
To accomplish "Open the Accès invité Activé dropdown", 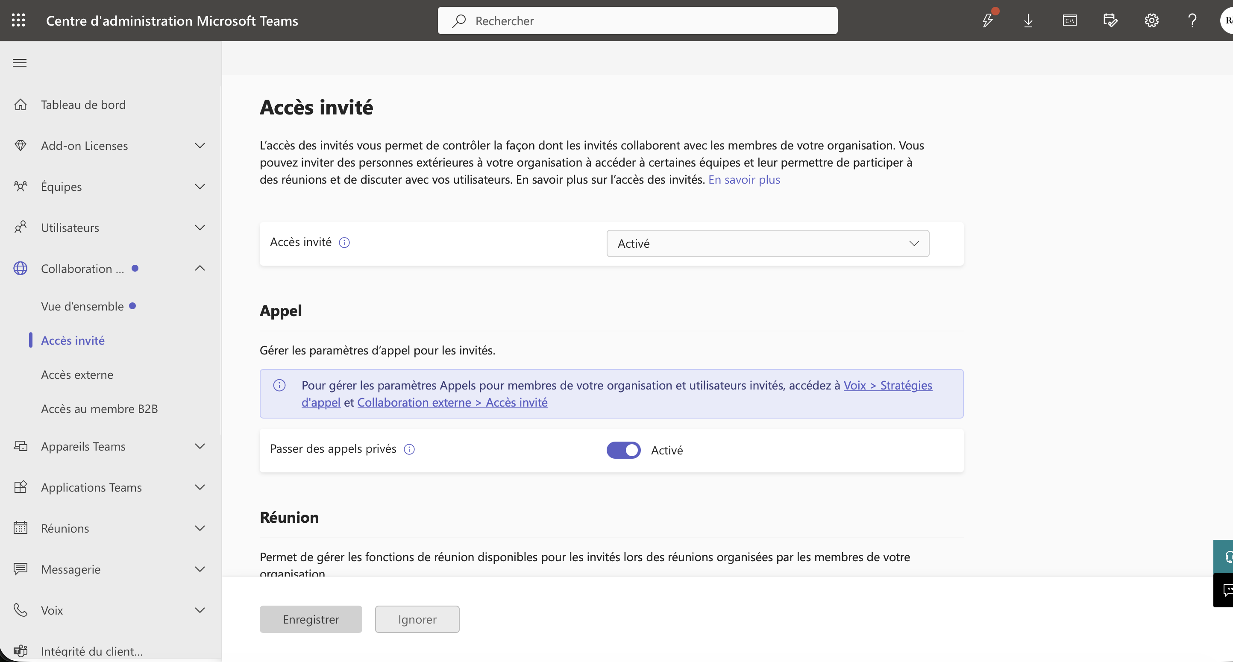I will pos(768,243).
